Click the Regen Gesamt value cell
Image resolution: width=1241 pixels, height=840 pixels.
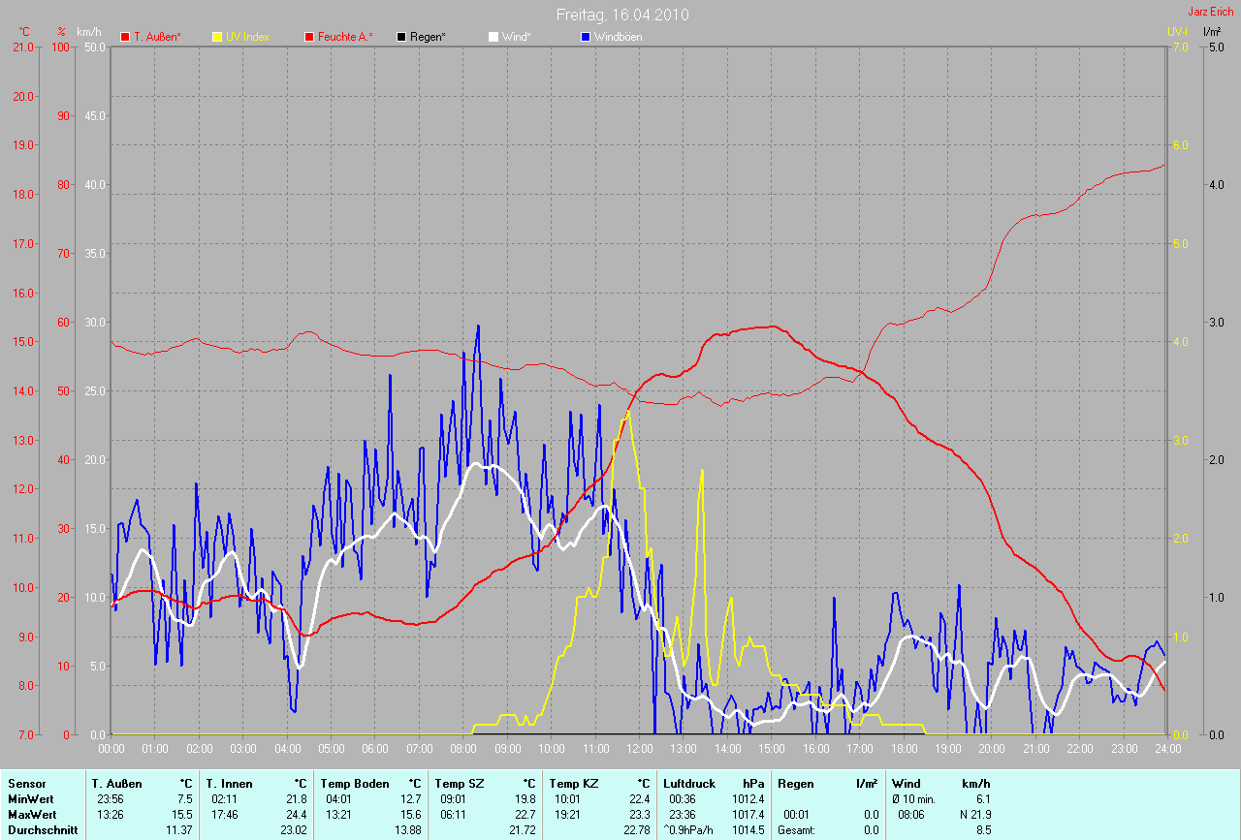point(871,830)
